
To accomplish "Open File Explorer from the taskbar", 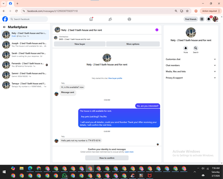I will (21, 169).
